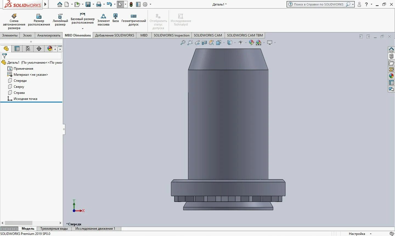Open the File Properties list icon

tap(138, 4)
